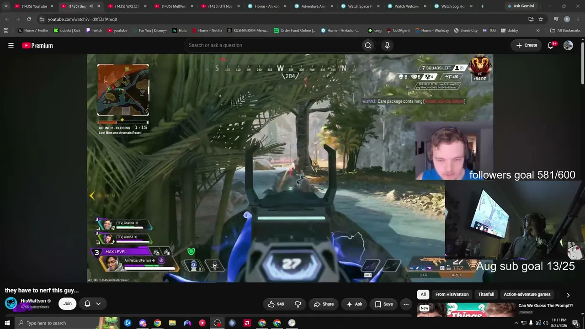Screen dimensions: 585x329
Task: Open more actions ellipsis under the video
Action: click(x=406, y=304)
